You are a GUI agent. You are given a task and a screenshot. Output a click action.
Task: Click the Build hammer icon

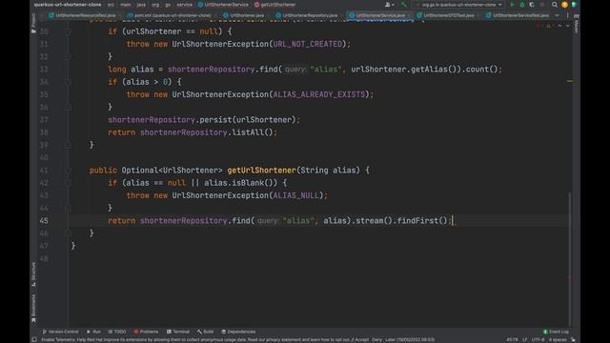pos(403,5)
